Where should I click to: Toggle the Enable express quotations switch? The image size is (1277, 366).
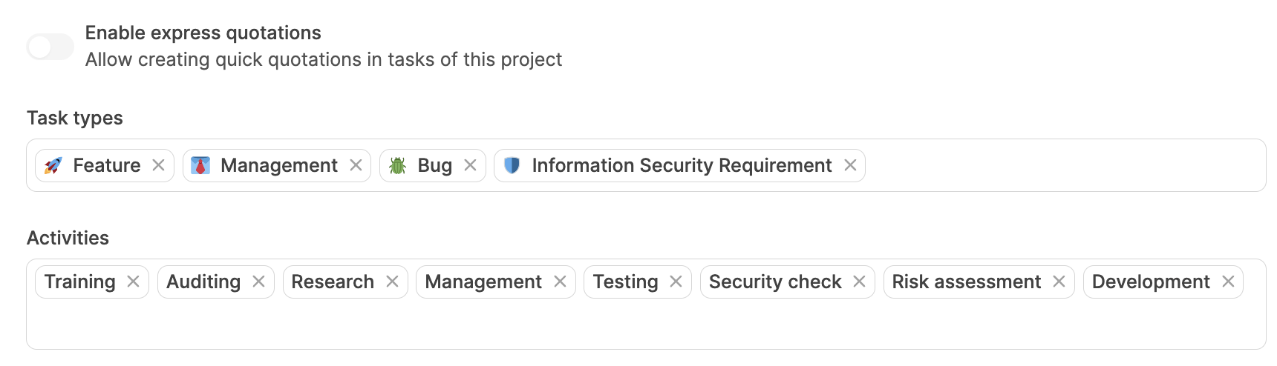[50, 47]
